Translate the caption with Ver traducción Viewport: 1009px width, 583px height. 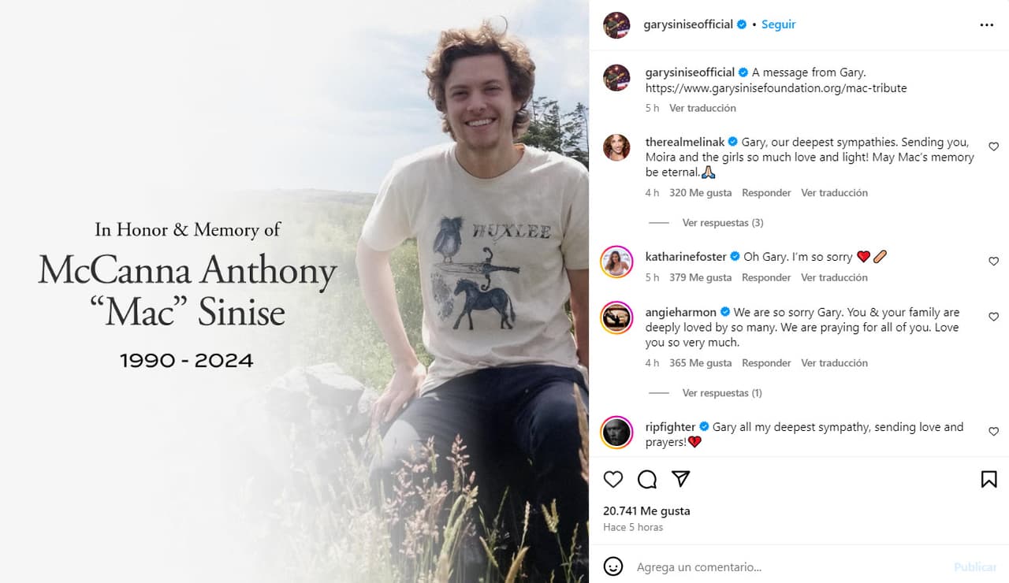click(x=702, y=108)
